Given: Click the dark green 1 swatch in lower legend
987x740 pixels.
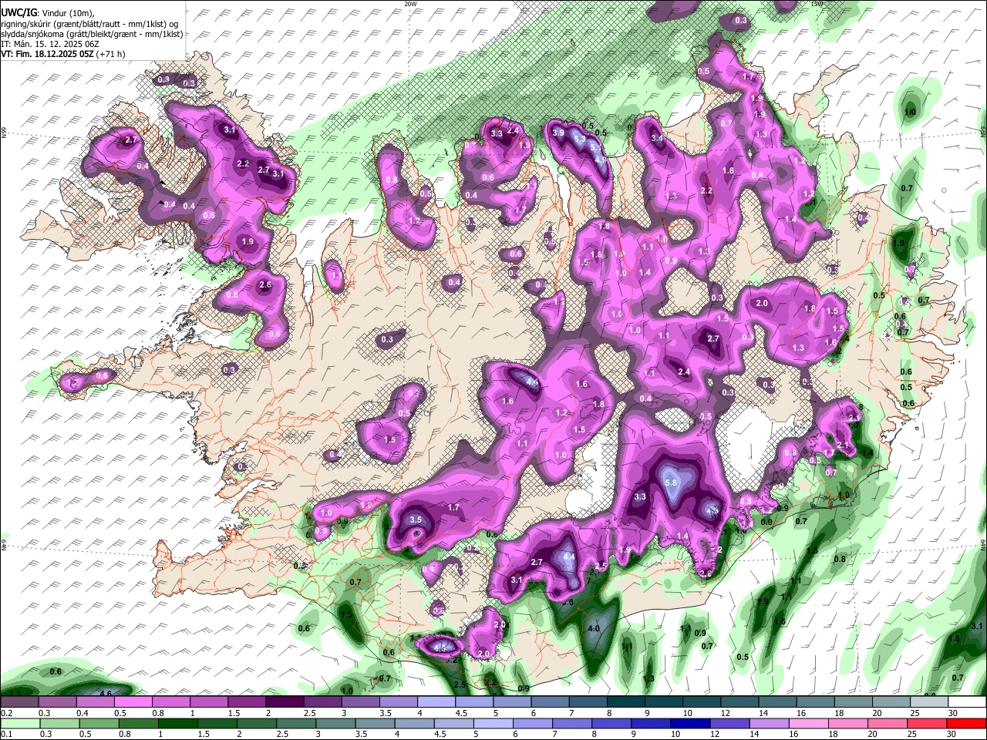Looking at the screenshot, I should click(177, 724).
